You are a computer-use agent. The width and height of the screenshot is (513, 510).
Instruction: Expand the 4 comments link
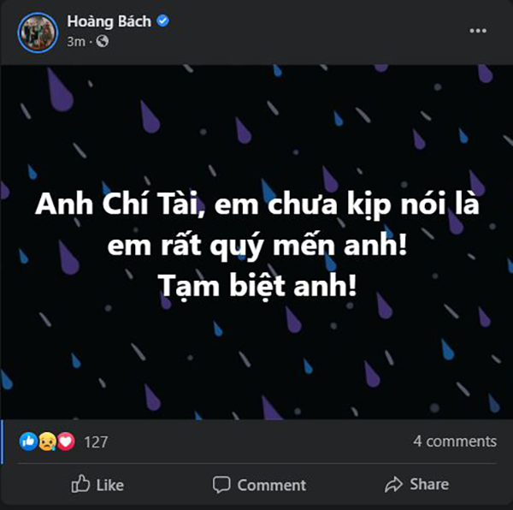pos(455,442)
